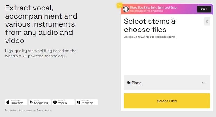Image resolution: width=216 pixels, height=117 pixels.
Task: Open the macOS download badge
Action: click(x=63, y=102)
